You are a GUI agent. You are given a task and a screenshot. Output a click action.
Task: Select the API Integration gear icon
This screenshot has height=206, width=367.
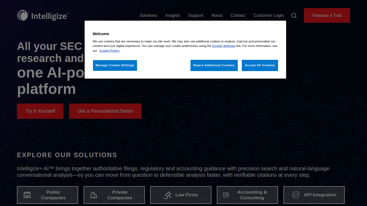(x=296, y=195)
